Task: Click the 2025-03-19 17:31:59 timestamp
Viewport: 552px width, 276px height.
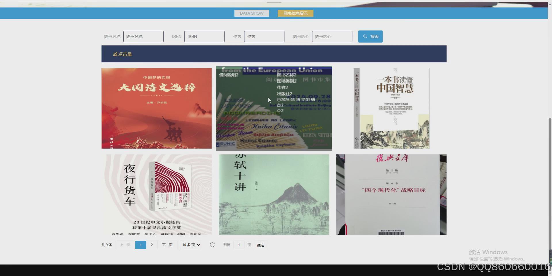Action: coord(298,100)
